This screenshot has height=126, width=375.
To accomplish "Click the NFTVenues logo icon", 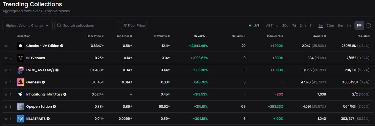I will tap(21, 58).
